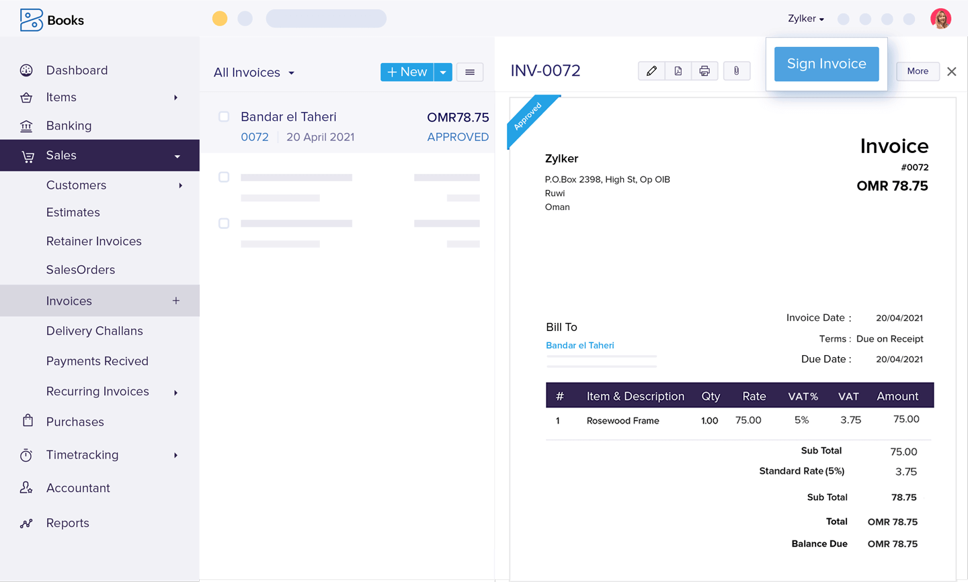
Task: Click the top search bar field
Action: pos(326,19)
